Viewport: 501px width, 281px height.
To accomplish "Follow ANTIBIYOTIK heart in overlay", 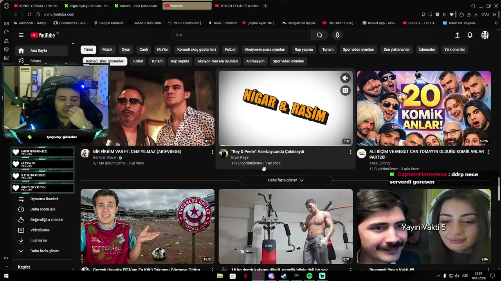I will pos(16,188).
